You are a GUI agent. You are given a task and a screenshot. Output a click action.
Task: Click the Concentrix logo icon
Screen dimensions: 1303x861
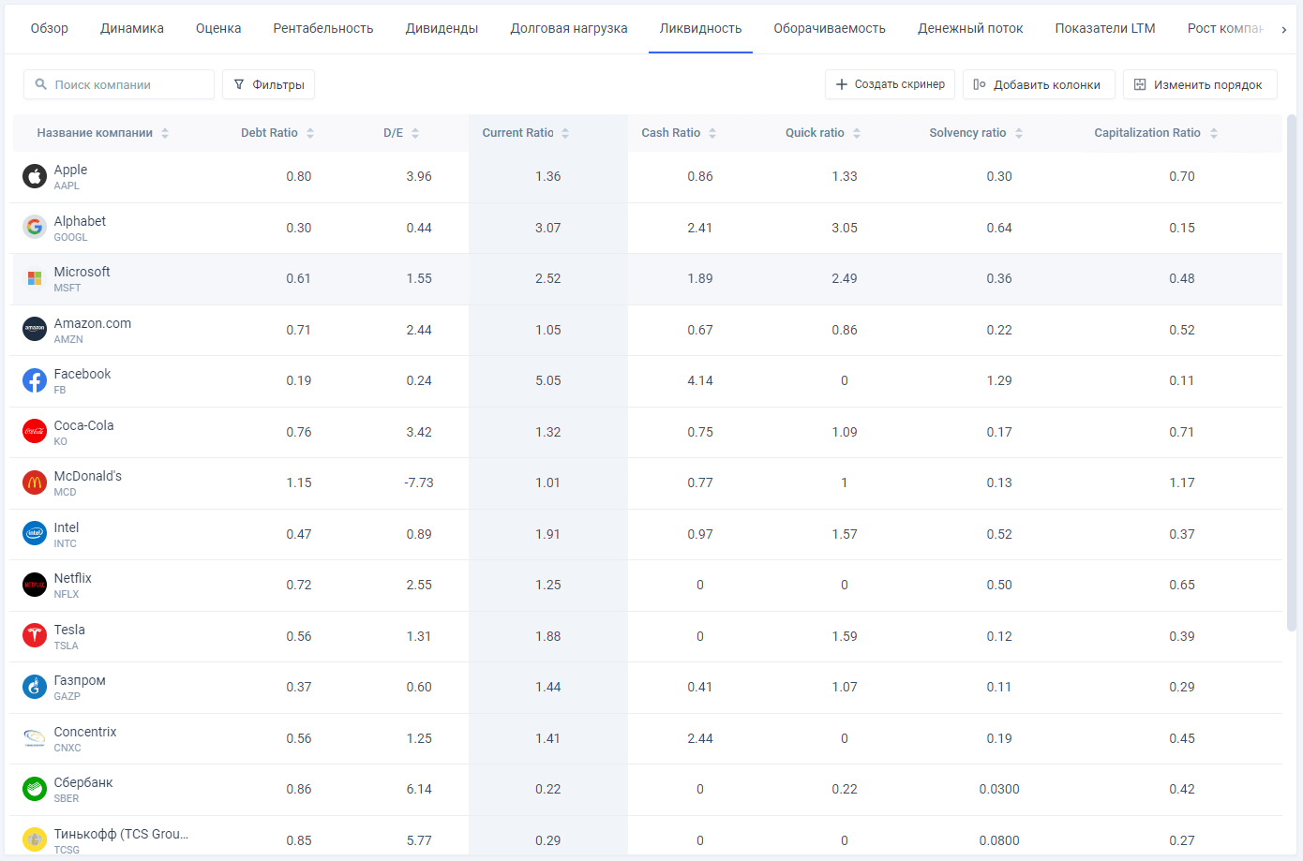point(35,737)
